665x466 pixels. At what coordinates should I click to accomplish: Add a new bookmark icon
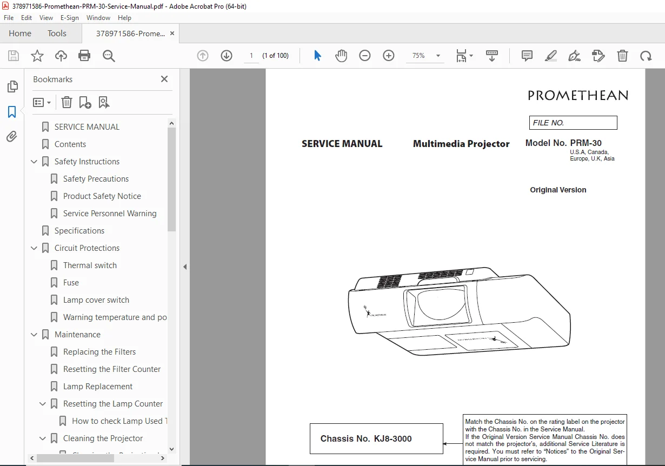85,102
